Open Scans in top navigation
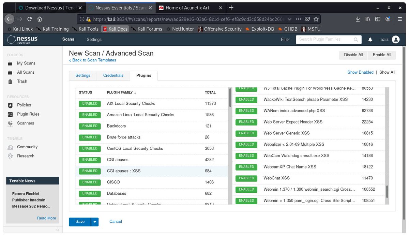Image resolution: width=409 pixels, height=236 pixels. (x=68, y=39)
